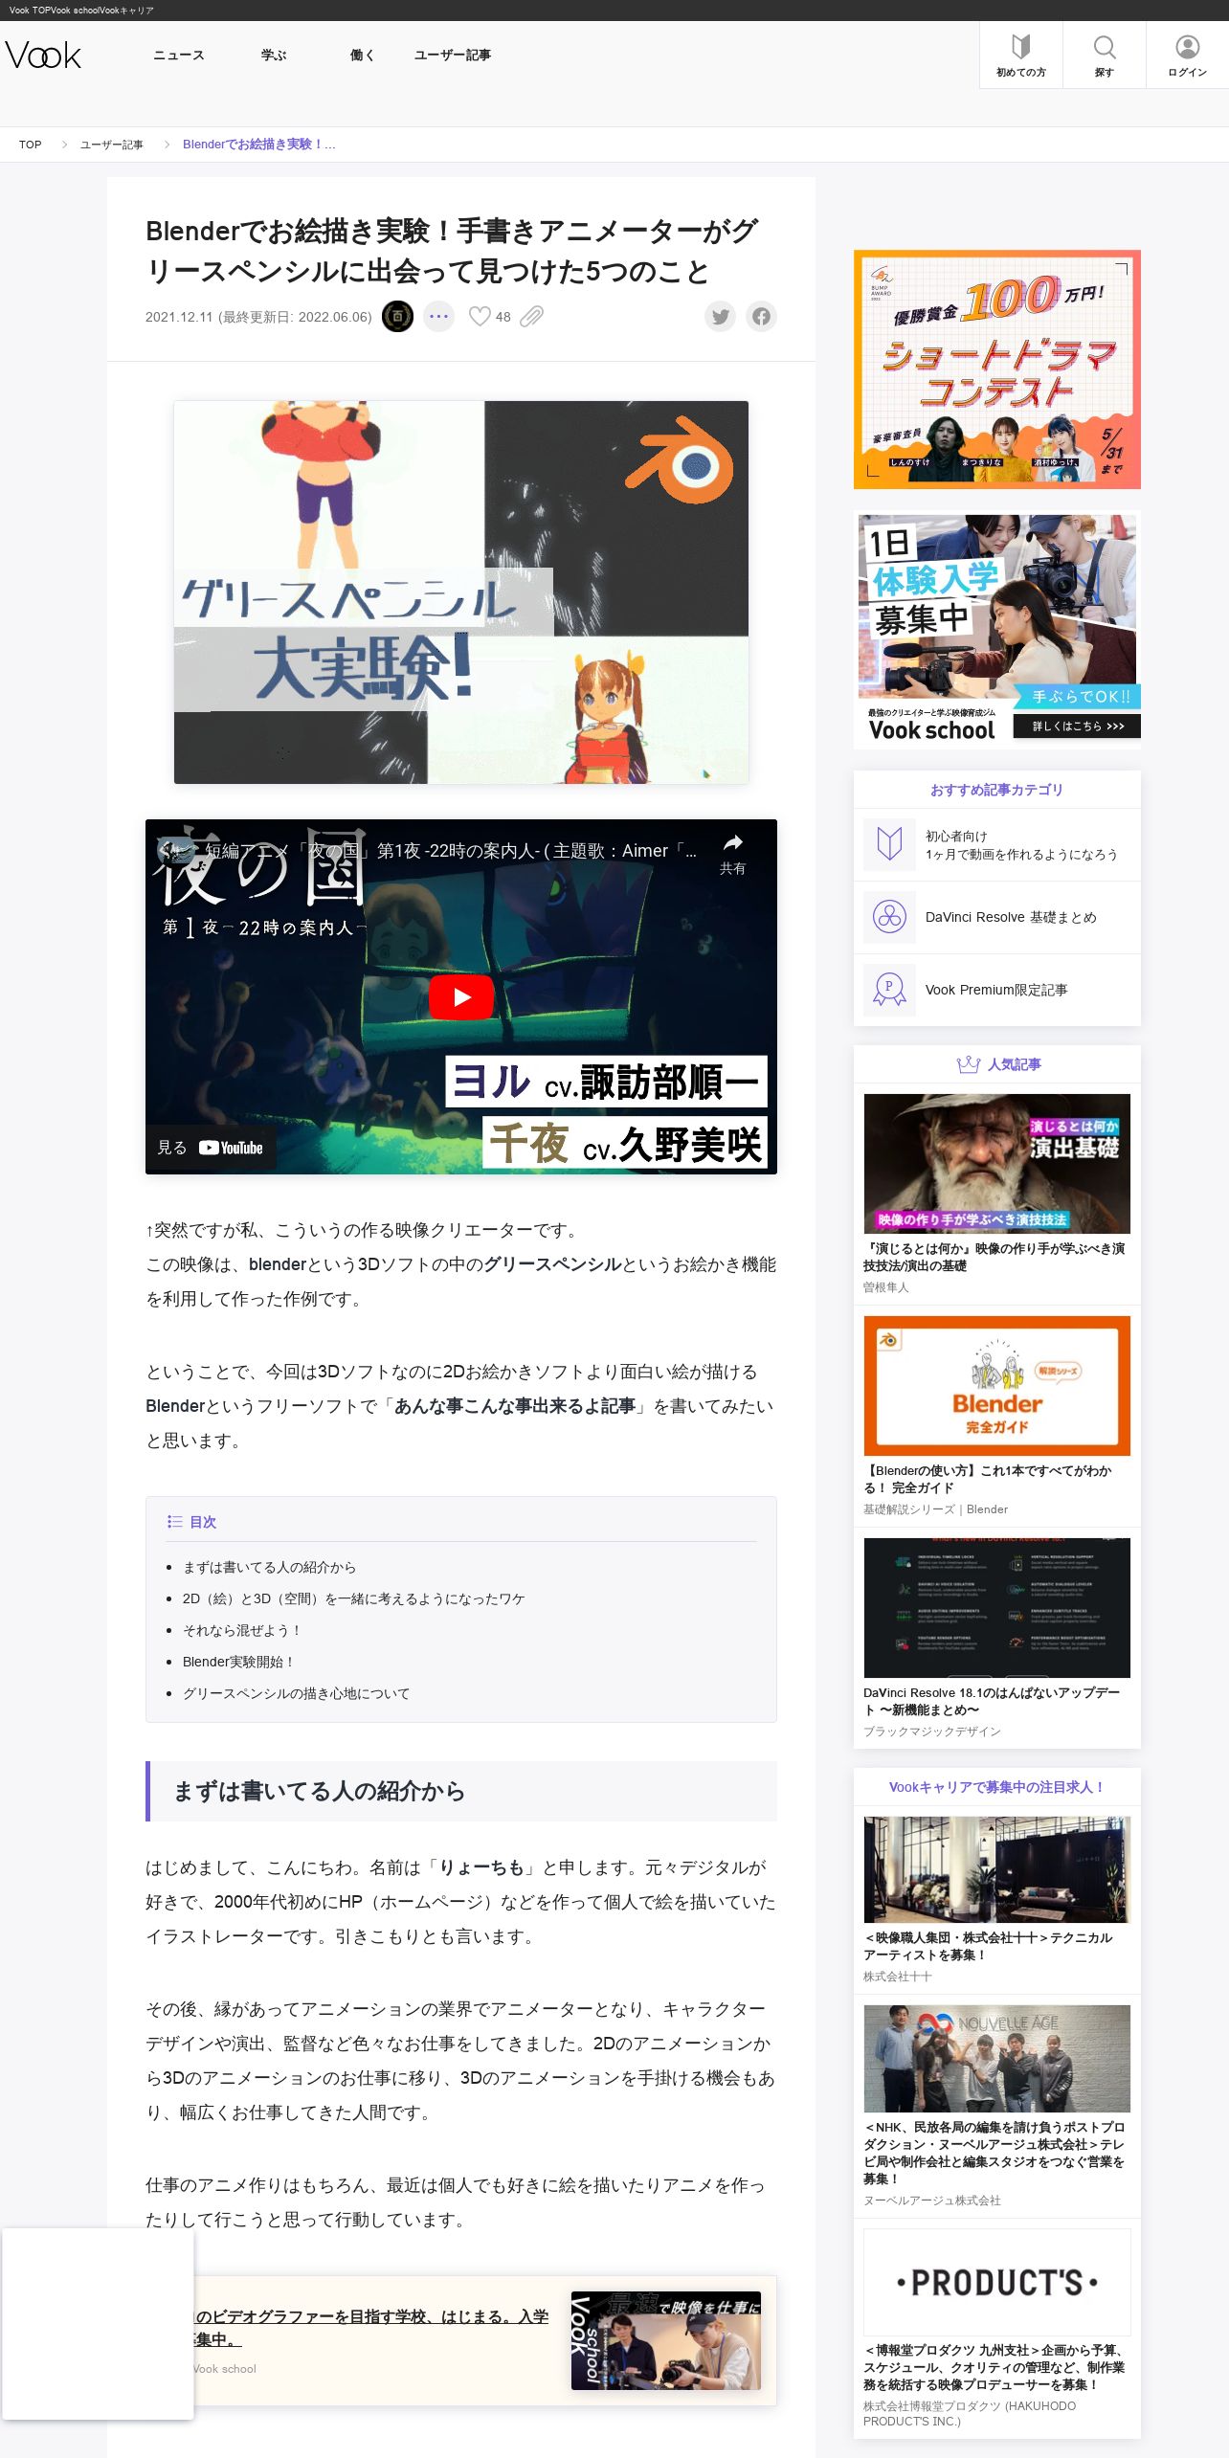The width and height of the screenshot is (1229, 2458).
Task: Open 博報堂プロダクツ 九州支社 job title
Action: 994,2367
